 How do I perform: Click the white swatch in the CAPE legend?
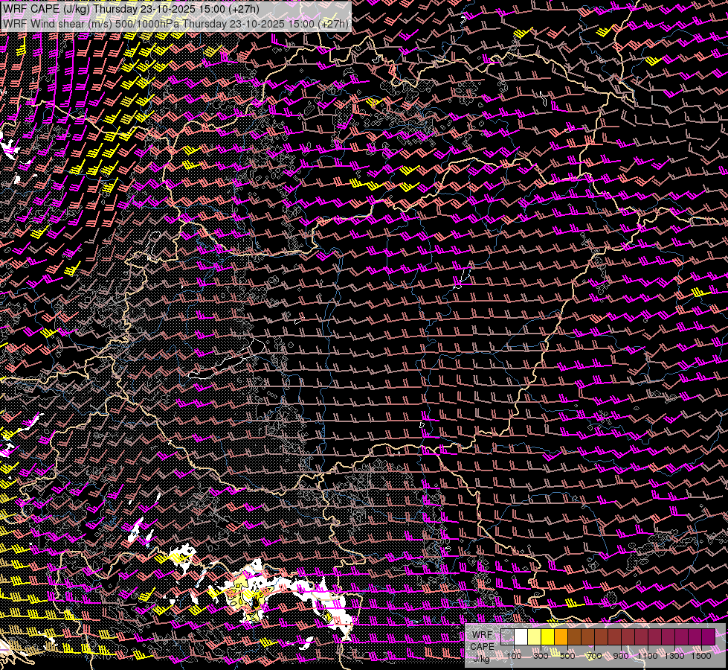click(x=521, y=637)
